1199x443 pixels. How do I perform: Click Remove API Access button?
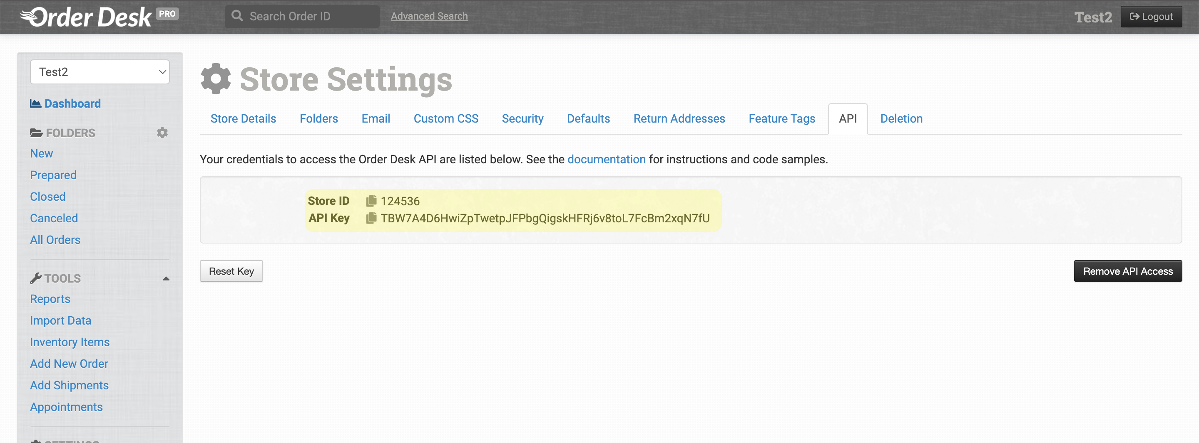point(1128,271)
